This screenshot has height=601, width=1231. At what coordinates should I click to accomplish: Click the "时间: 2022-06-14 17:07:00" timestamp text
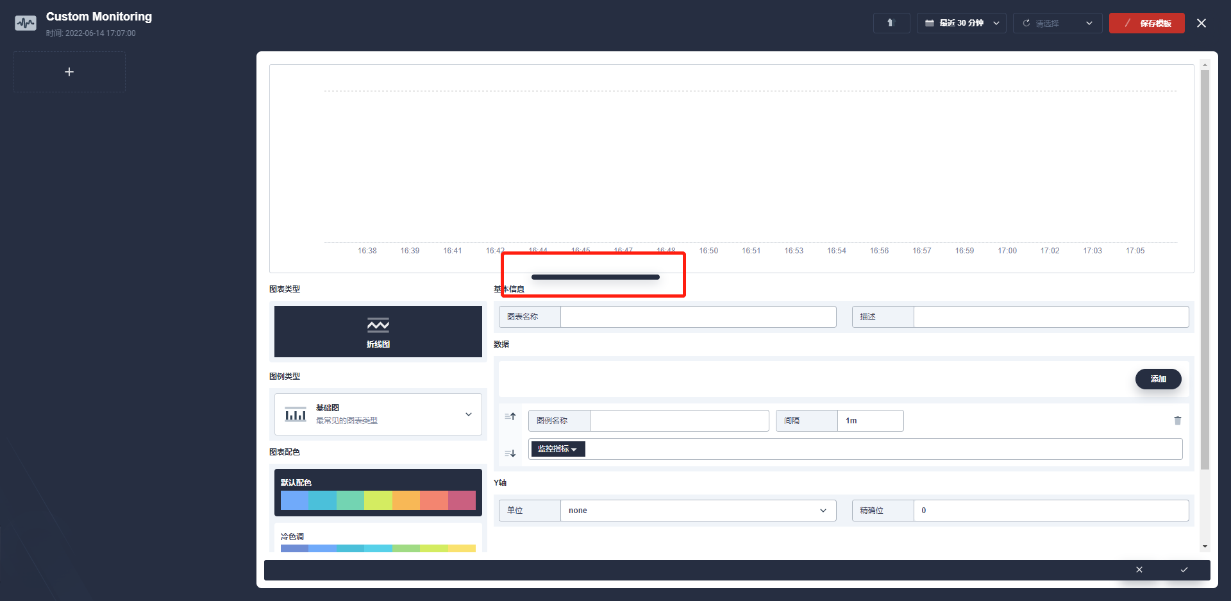(x=91, y=33)
